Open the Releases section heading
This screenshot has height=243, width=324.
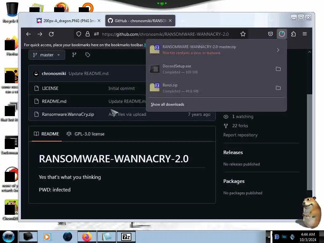click(x=233, y=152)
